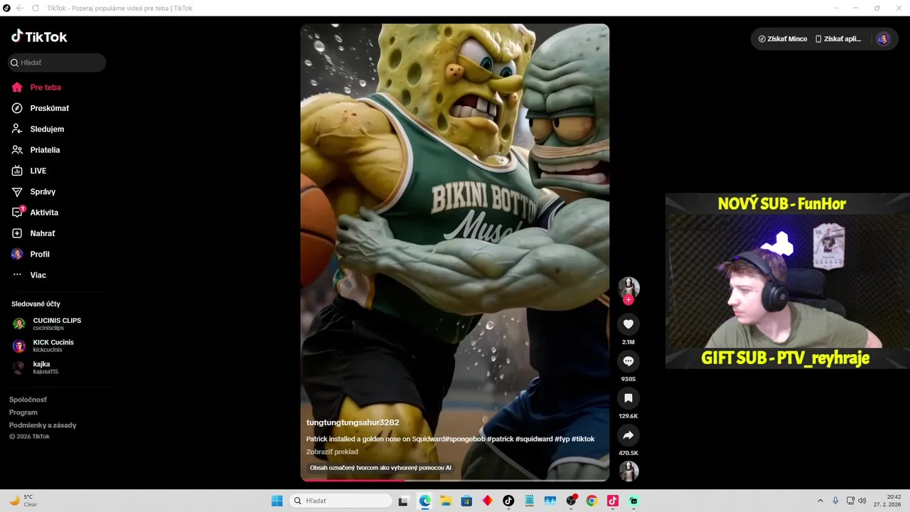Click the #fyp hashtag

tap(562, 439)
